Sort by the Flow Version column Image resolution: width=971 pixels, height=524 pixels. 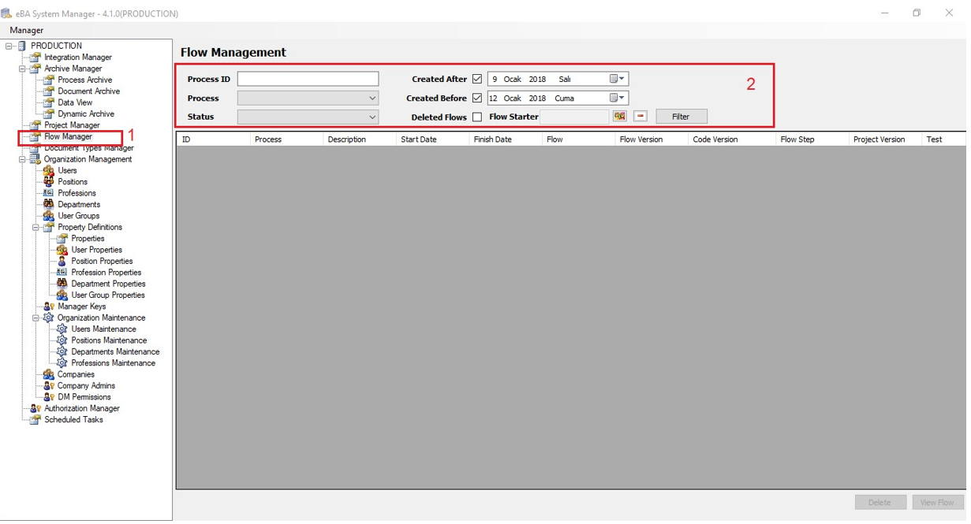(x=651, y=139)
